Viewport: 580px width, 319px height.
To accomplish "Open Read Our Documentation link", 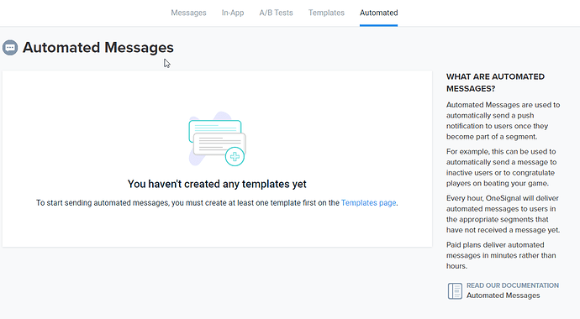I will (x=512, y=285).
